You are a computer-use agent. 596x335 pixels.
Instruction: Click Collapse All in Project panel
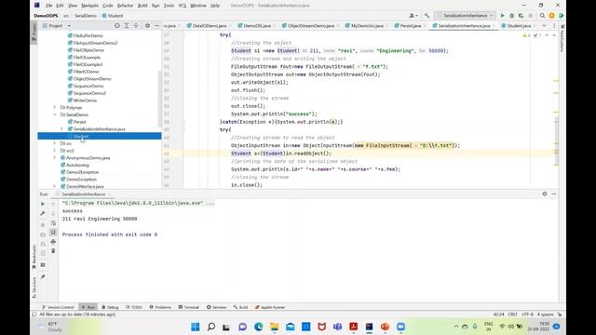pyautogui.click(x=136, y=25)
